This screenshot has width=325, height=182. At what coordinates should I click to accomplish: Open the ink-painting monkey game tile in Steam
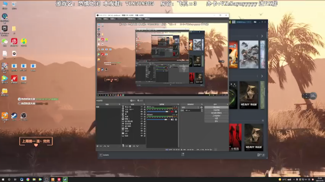249,54
